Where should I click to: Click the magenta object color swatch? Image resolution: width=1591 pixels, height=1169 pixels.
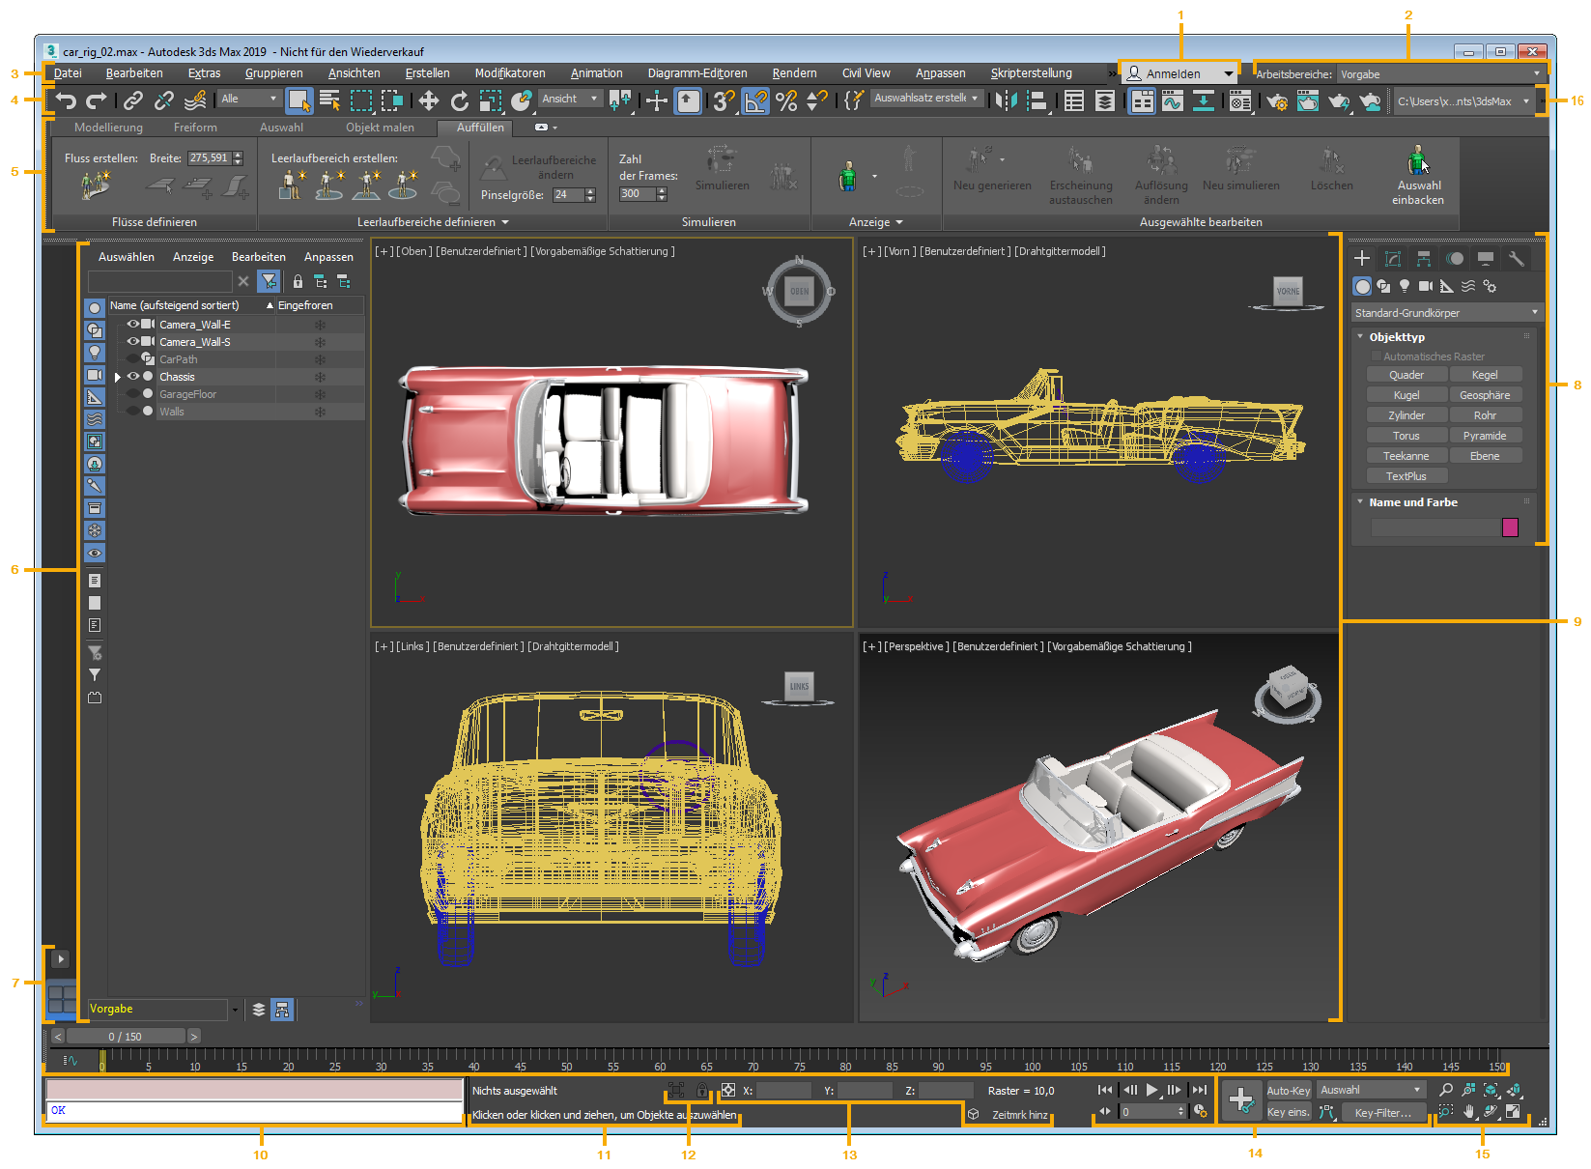(x=1510, y=527)
